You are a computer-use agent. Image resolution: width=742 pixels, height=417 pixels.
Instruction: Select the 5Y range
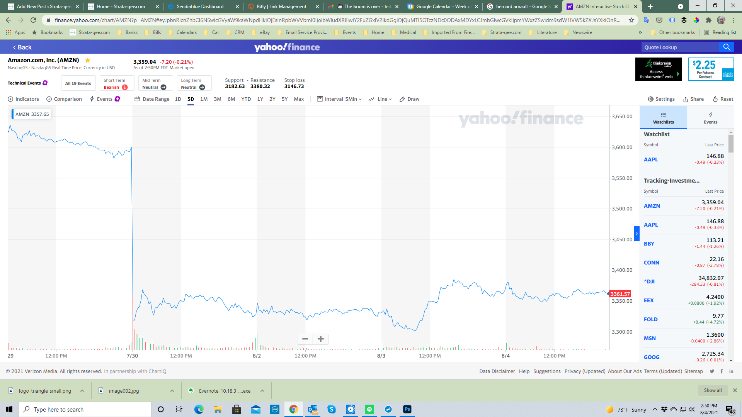pyautogui.click(x=285, y=99)
